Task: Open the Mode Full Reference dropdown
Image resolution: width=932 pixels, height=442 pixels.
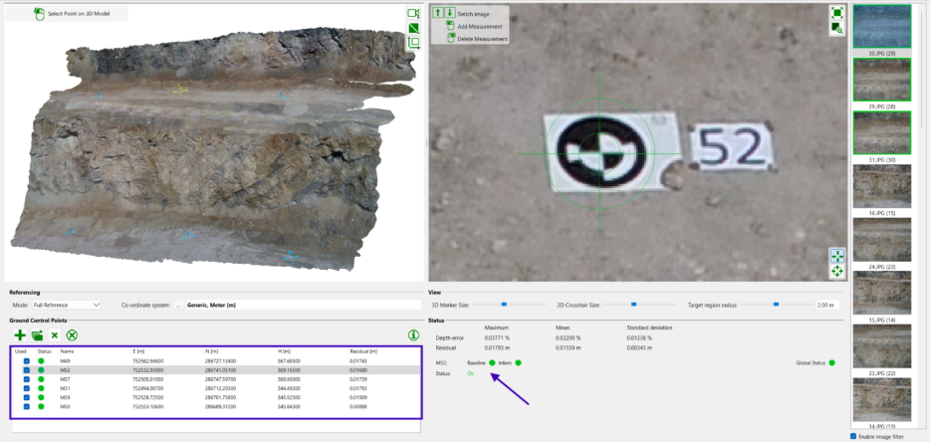Action: (x=67, y=305)
